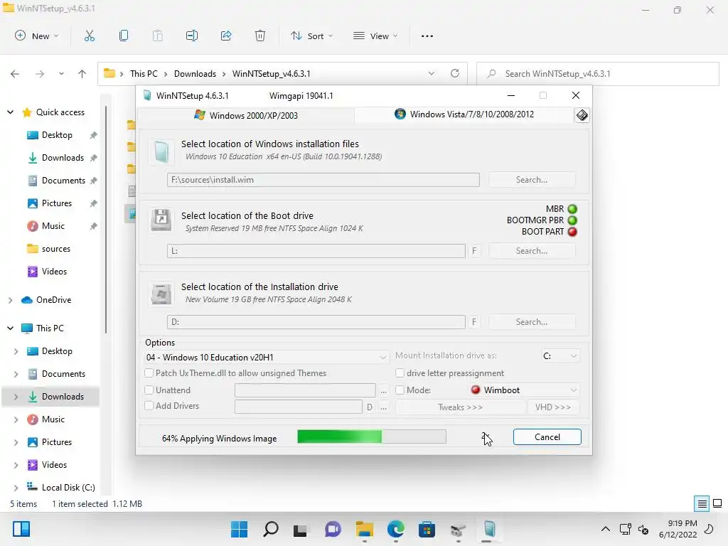
Task: Click the Search WinNTSetup_v4.6.3.1 box
Action: pyautogui.click(x=597, y=74)
